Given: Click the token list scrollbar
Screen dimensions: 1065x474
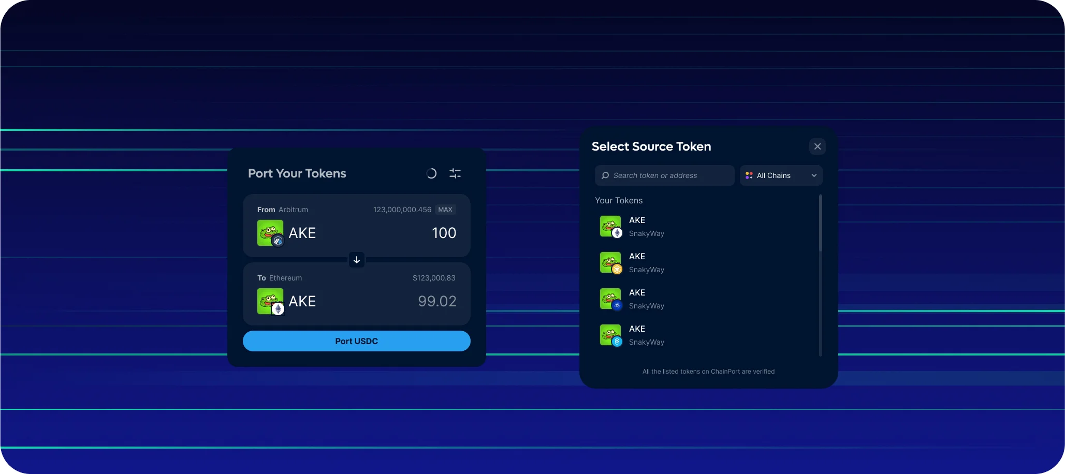Looking at the screenshot, I should 821,223.
